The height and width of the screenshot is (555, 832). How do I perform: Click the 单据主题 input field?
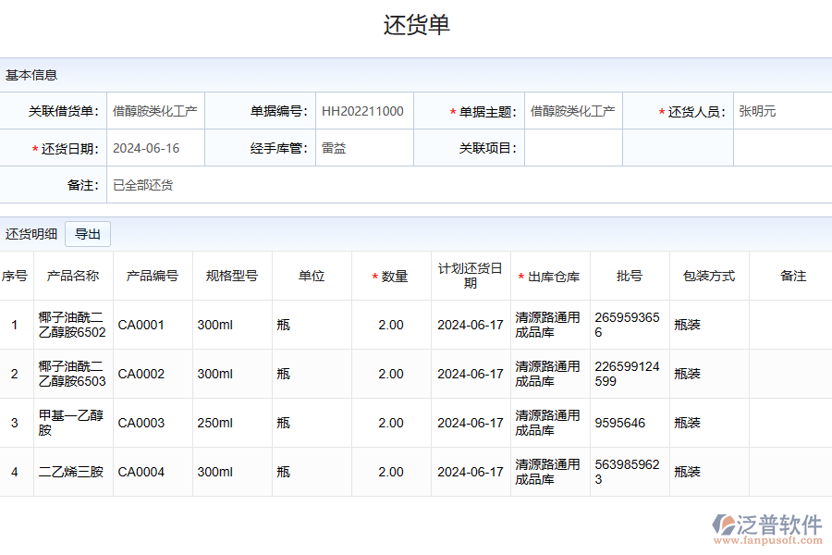coord(573,111)
